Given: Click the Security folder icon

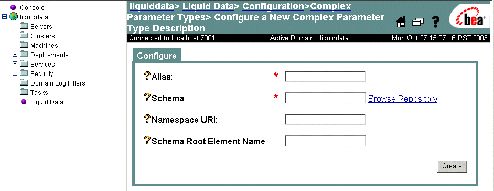Looking at the screenshot, I should [24, 73].
